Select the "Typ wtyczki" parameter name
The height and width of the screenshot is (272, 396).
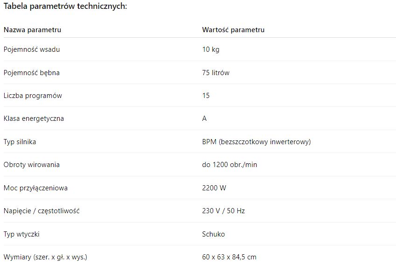click(x=21, y=234)
